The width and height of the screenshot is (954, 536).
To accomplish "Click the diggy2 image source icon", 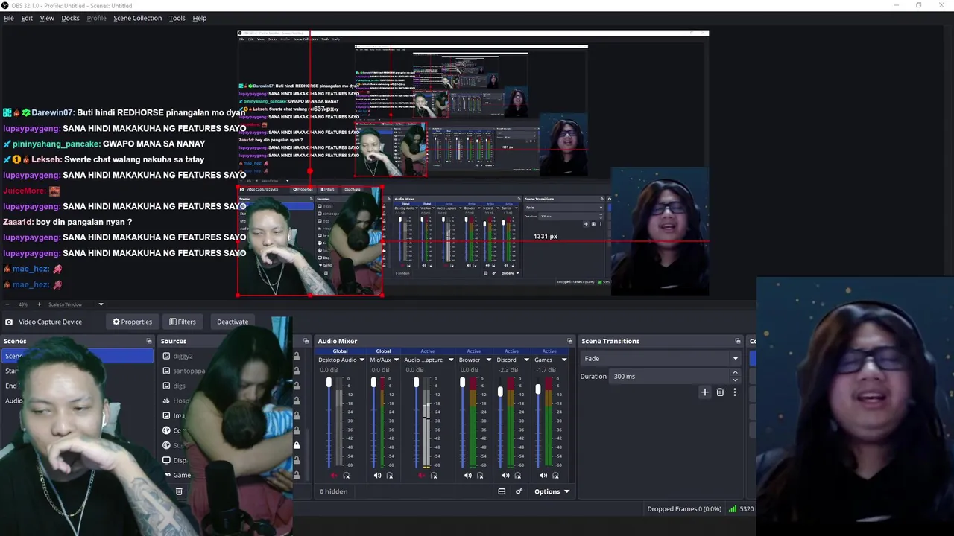I will click(x=166, y=356).
